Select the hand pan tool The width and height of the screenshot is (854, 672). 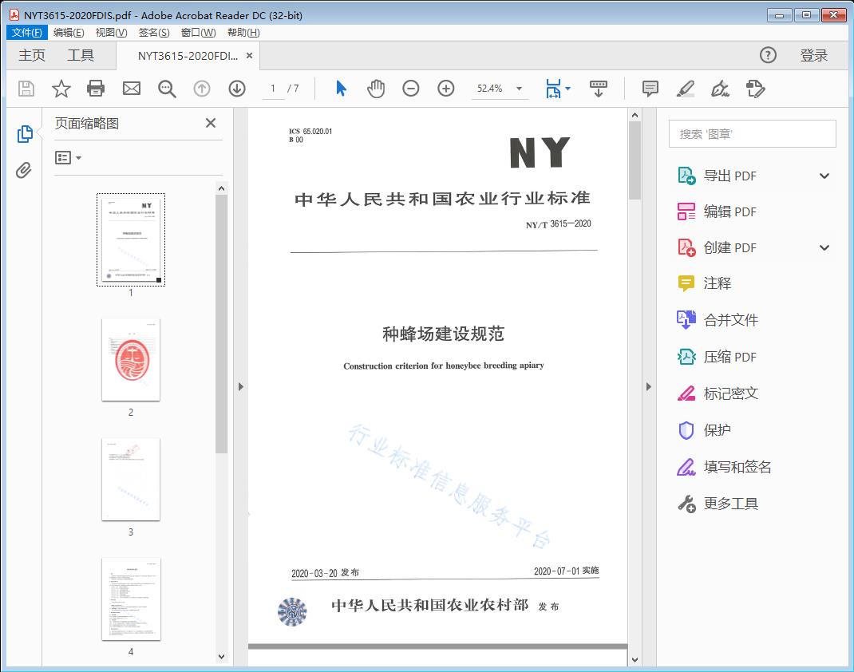point(376,89)
